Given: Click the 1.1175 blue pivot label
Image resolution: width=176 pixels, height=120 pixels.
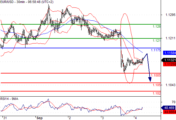Looking at the screenshot, I should click(156, 50).
